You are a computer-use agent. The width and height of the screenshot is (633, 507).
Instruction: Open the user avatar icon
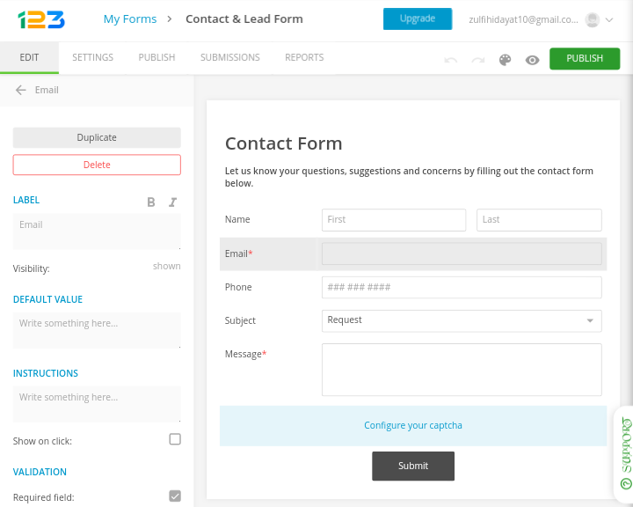click(593, 20)
